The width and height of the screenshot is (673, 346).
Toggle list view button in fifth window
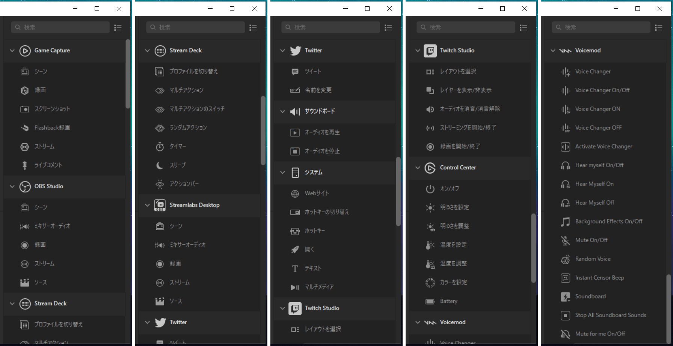tap(659, 27)
